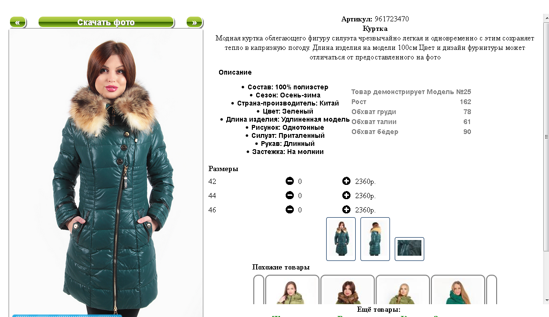Click the Скачать фото button

[106, 22]
